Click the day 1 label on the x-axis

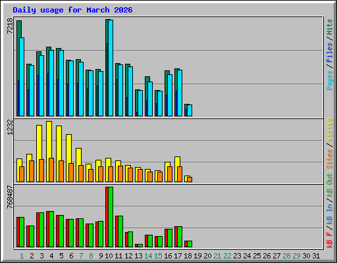pos(22,256)
